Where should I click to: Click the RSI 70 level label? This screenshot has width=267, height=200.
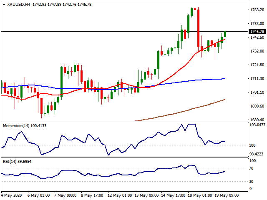(x=251, y=168)
